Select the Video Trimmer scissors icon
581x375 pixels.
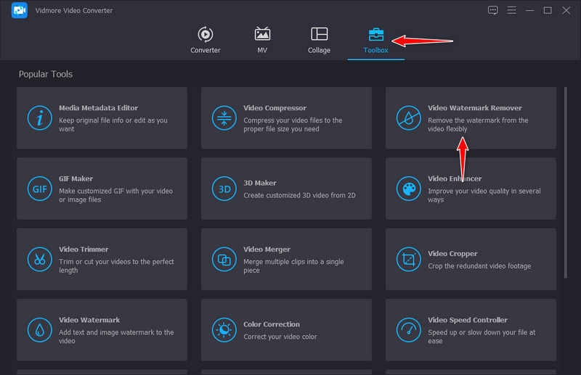[x=39, y=259]
